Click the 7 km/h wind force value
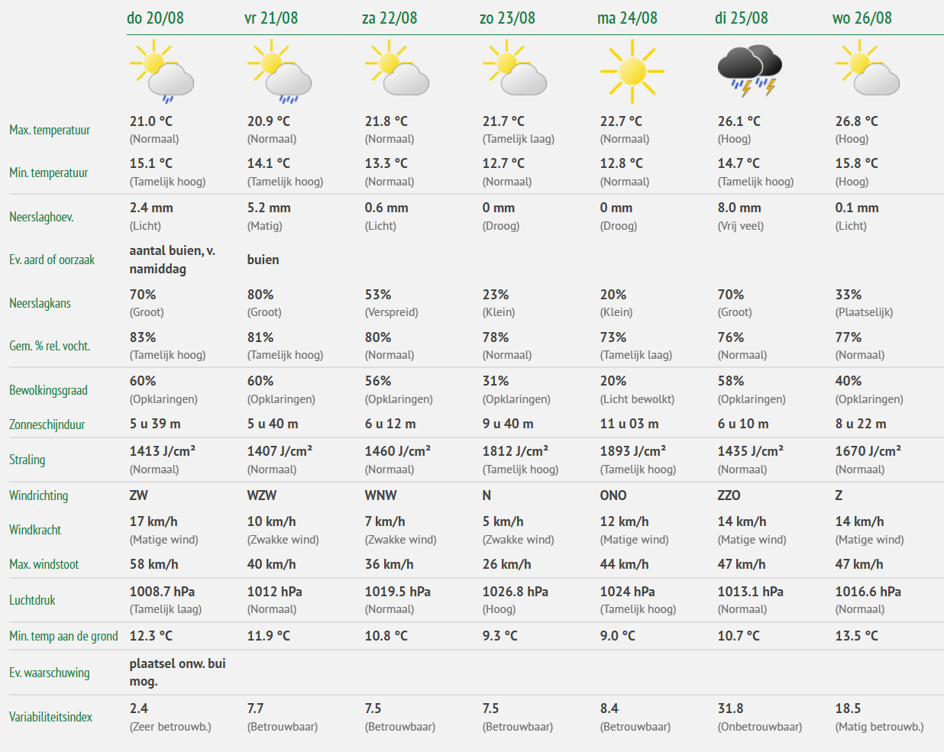Viewport: 944px width, 752px height. 384,521
